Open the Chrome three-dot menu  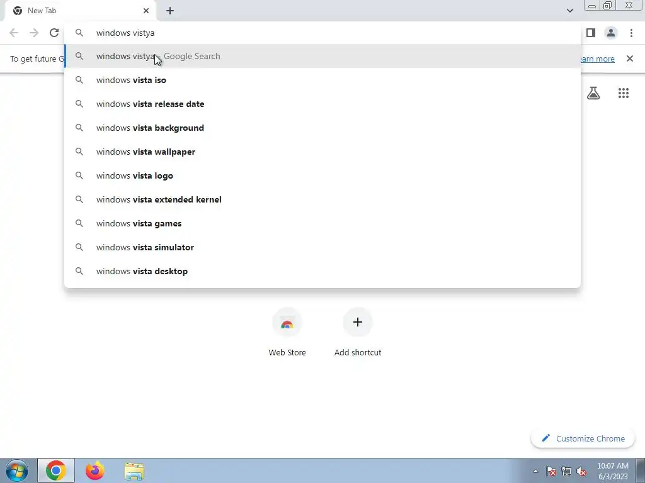click(631, 33)
